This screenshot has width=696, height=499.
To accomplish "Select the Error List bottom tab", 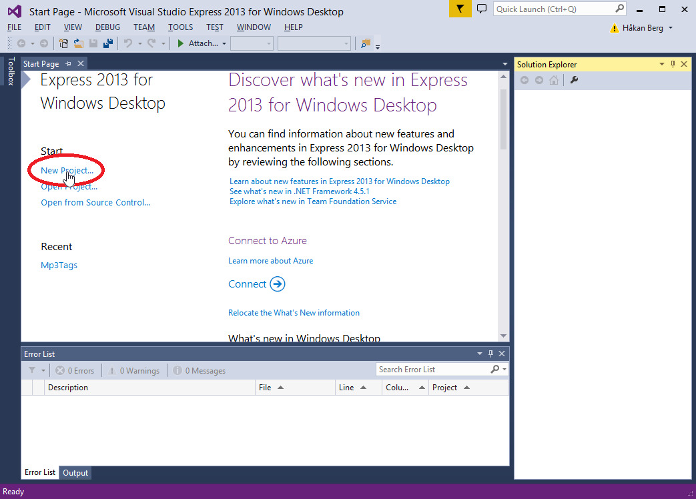I will click(x=40, y=472).
